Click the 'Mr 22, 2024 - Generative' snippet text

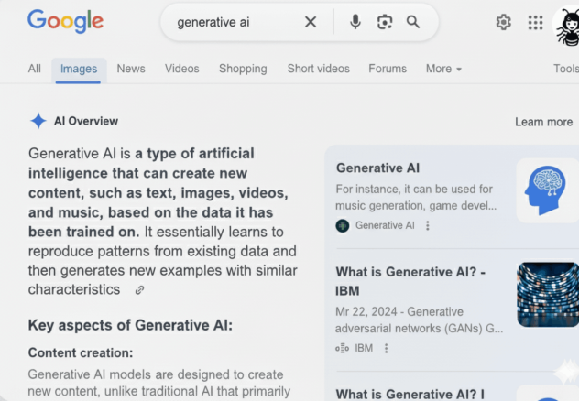(399, 311)
